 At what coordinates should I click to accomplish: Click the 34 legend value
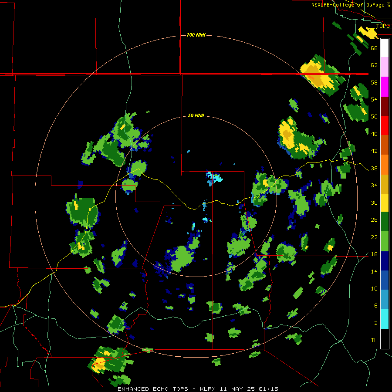(x=374, y=186)
